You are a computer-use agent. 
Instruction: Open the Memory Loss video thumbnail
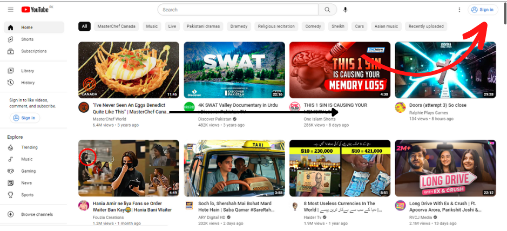(340, 70)
